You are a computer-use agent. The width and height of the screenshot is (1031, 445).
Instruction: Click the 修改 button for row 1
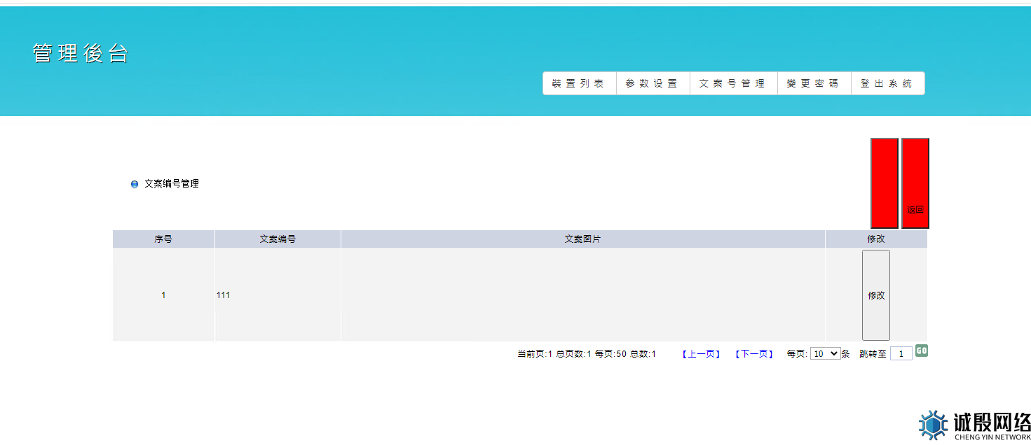pos(876,295)
